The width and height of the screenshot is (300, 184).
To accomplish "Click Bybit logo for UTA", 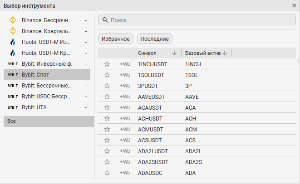I will (x=13, y=107).
